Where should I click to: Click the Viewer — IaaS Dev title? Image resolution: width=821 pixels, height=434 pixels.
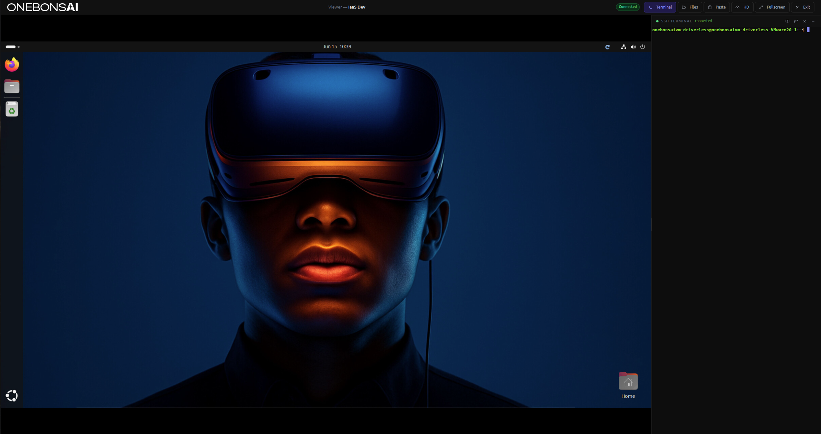[347, 7]
